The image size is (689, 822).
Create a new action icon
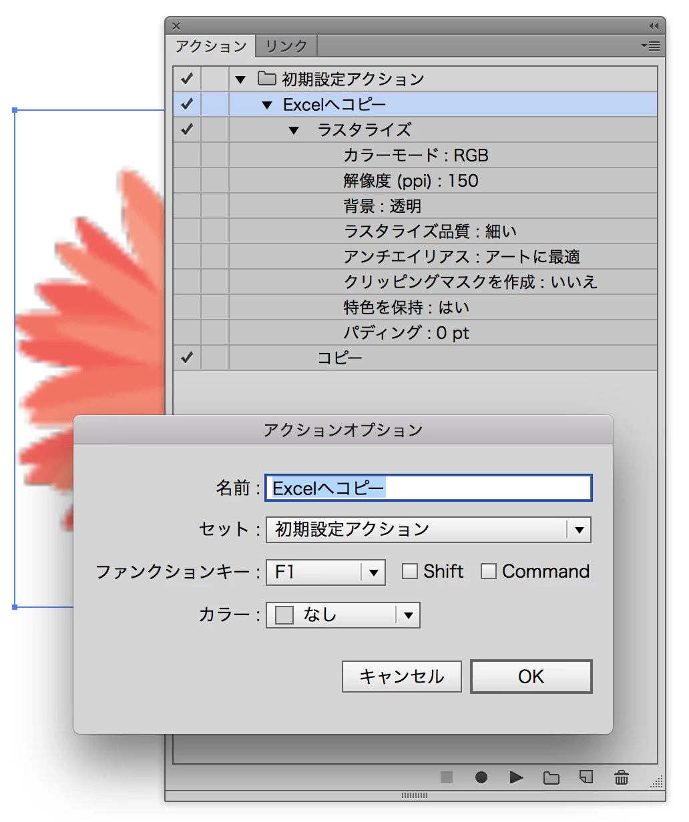(586, 777)
